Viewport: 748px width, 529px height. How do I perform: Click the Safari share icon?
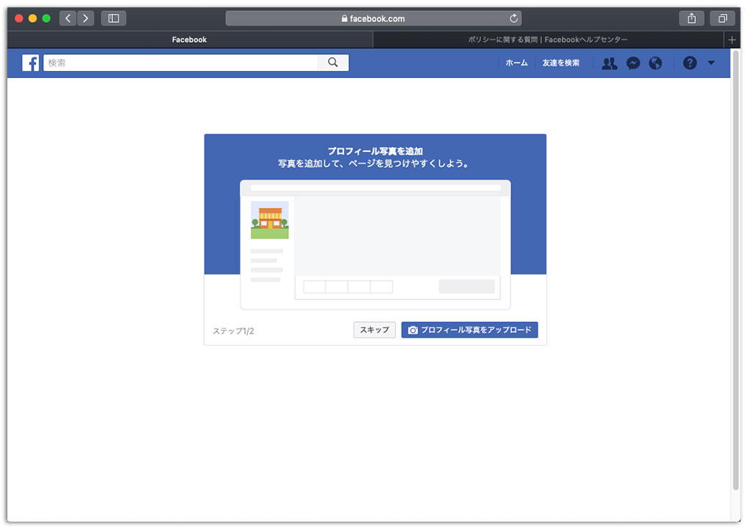pos(692,18)
